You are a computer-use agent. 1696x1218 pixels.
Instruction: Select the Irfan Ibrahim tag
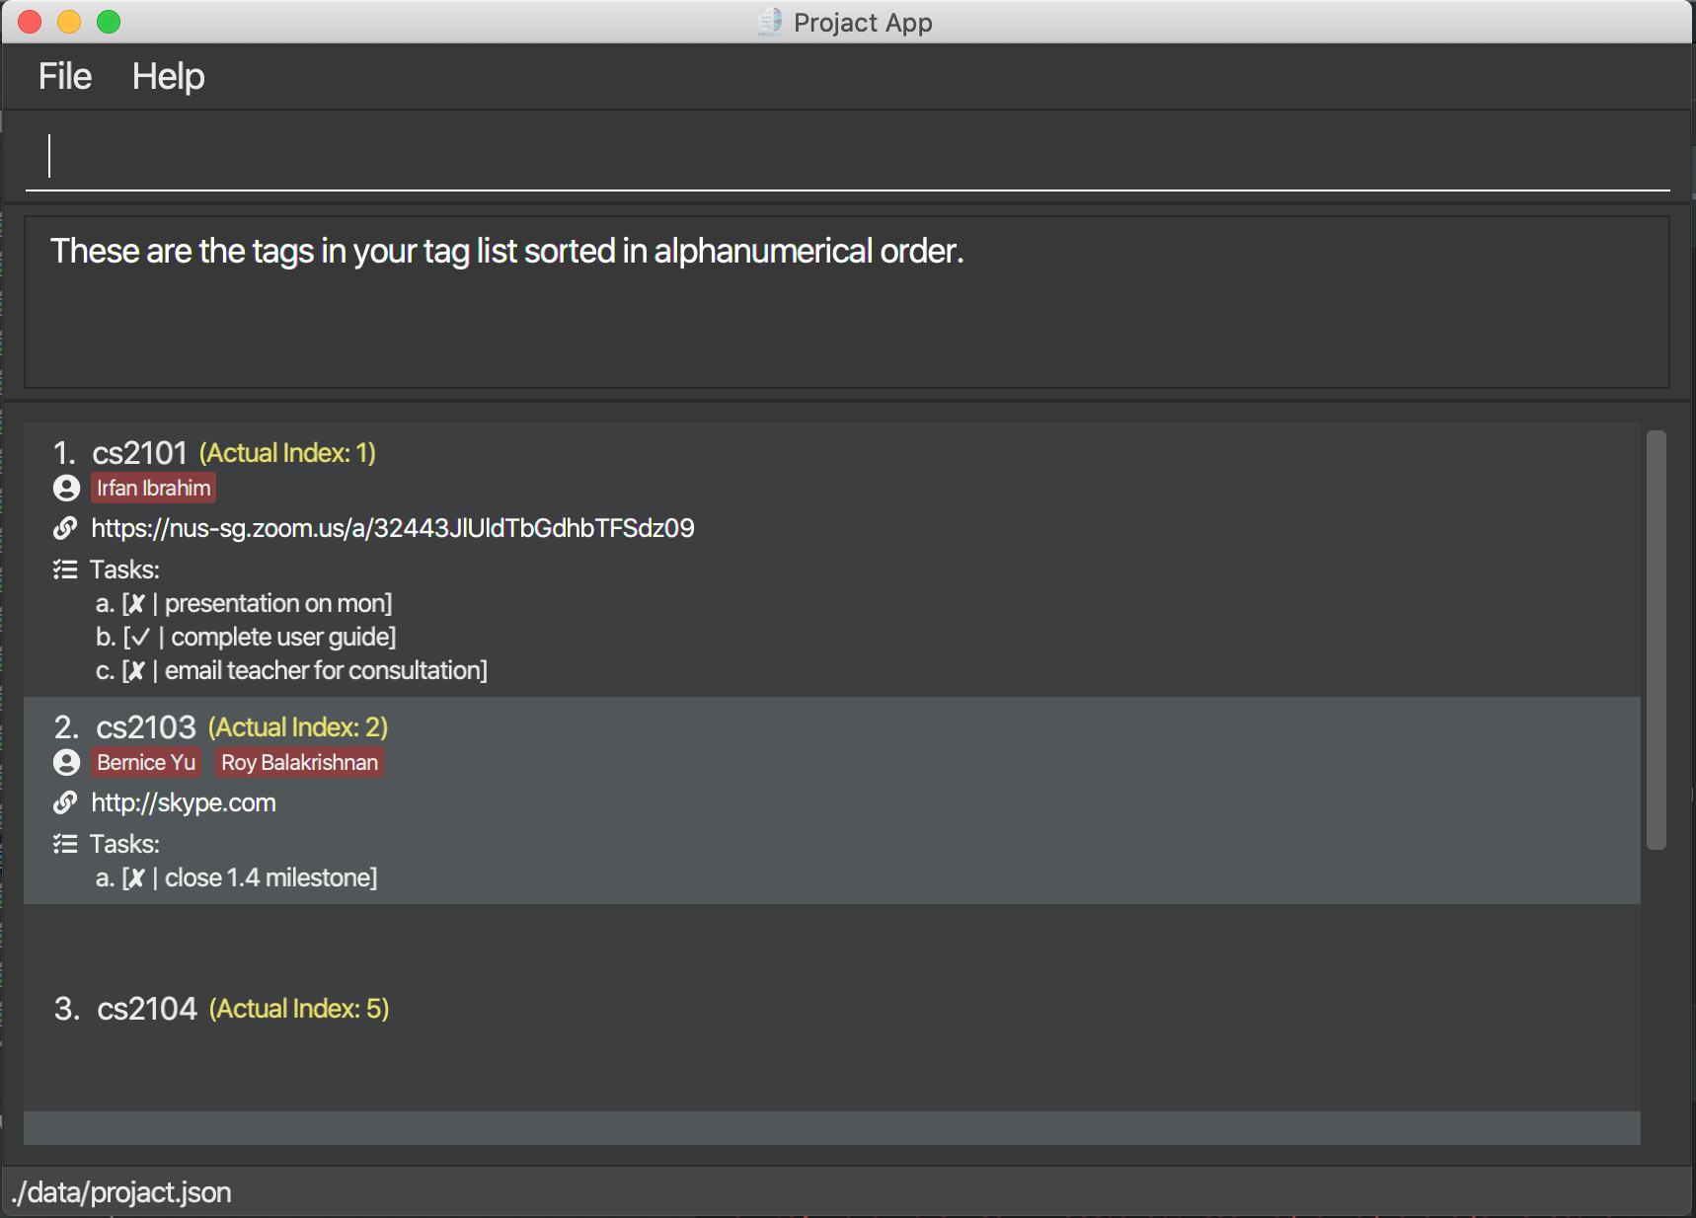pos(154,488)
